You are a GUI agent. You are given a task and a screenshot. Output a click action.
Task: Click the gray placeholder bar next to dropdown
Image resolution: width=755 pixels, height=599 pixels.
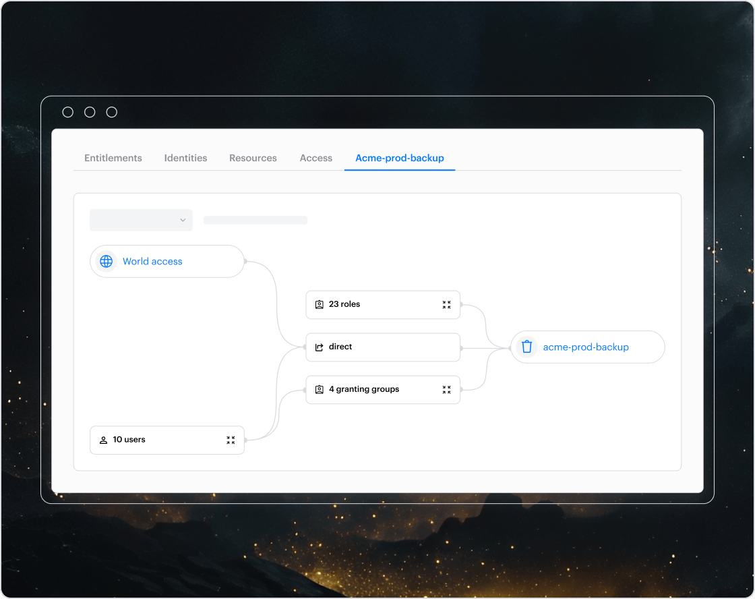pos(255,220)
